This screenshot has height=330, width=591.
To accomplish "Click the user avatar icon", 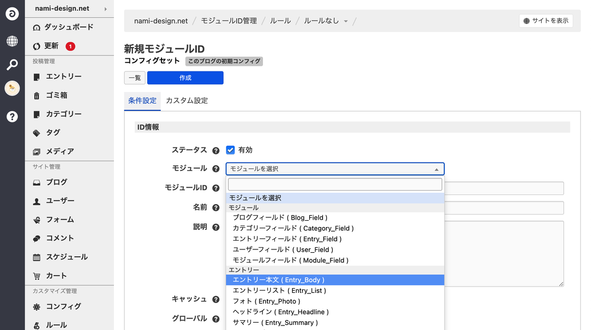I will (12, 88).
